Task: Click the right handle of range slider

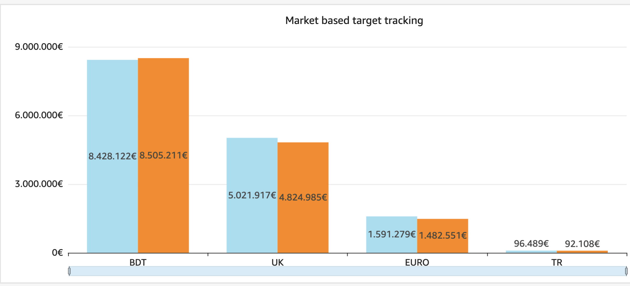Action: (x=626, y=271)
